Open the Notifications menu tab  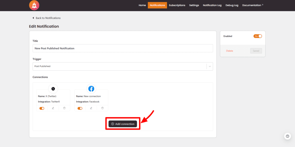point(157,5)
